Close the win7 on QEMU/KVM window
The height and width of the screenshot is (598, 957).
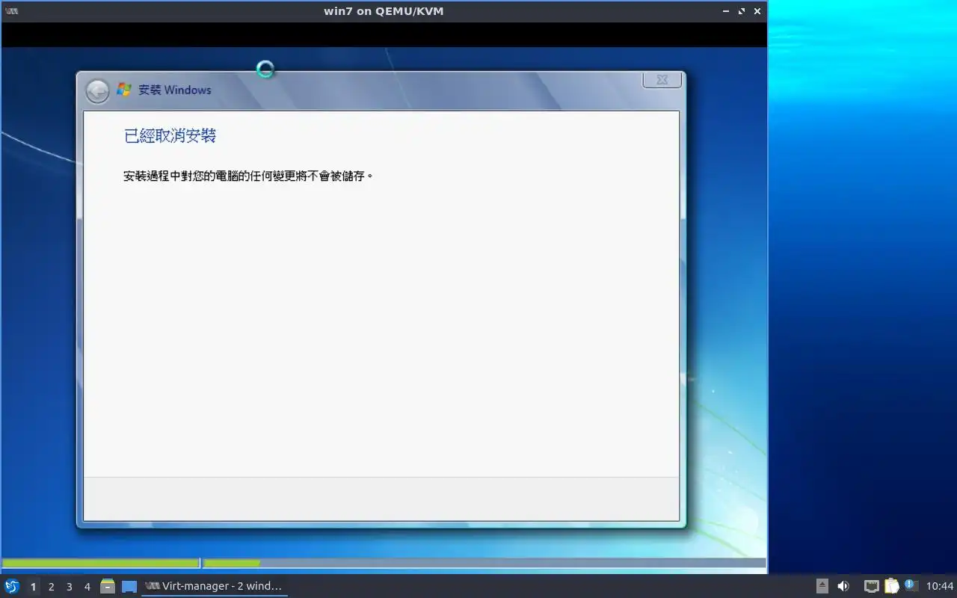758,11
